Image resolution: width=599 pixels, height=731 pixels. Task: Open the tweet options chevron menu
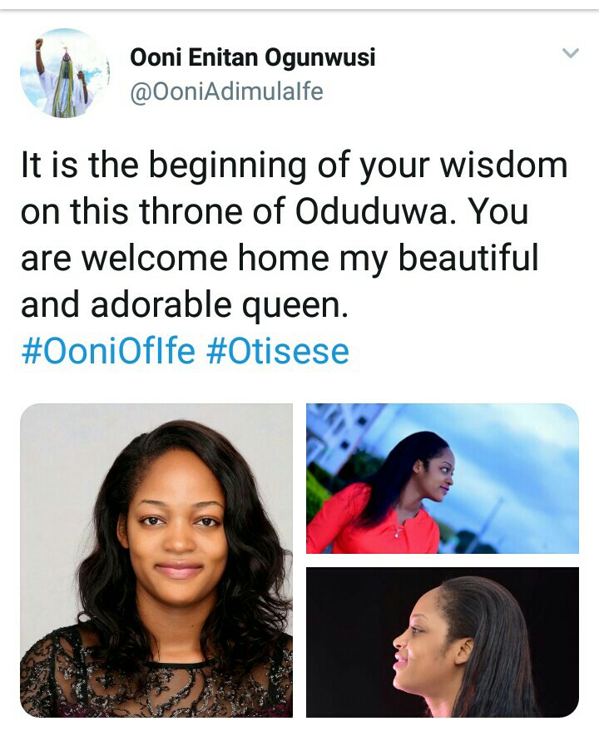[570, 54]
